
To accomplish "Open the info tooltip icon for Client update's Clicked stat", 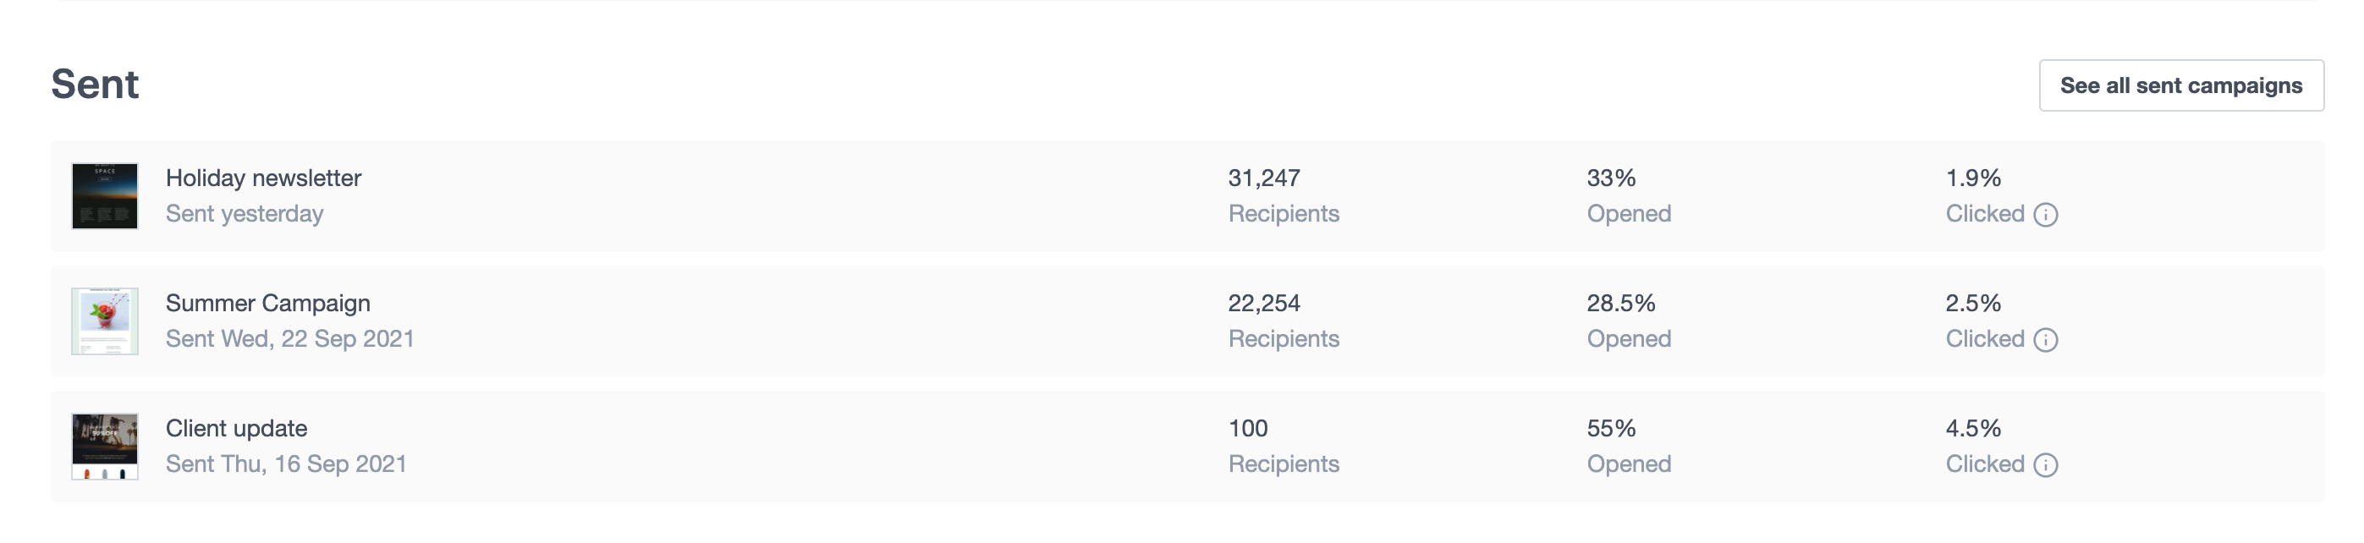I will [x=2048, y=465].
